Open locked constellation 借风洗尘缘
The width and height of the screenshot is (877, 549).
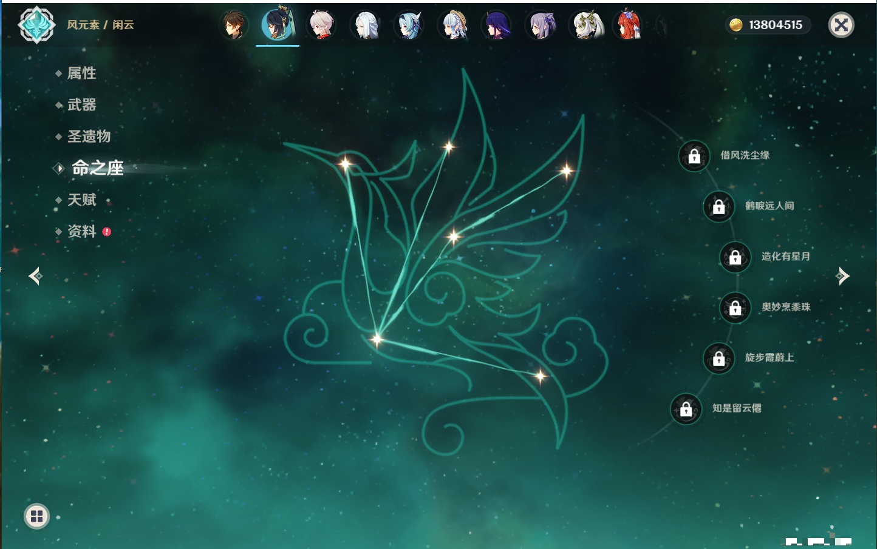click(x=694, y=156)
